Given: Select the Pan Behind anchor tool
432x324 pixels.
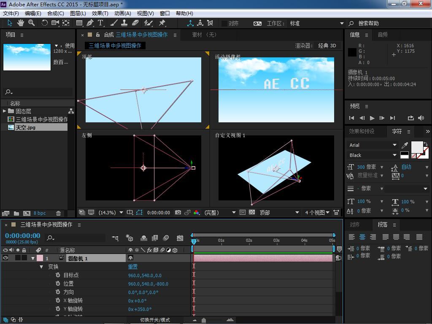Looking at the screenshot, I should (66, 23).
